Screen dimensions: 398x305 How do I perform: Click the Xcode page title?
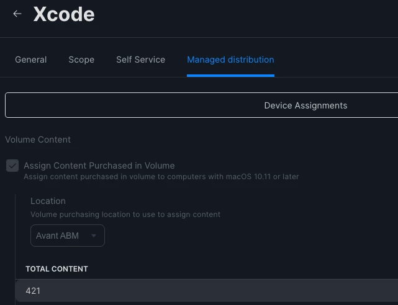[64, 14]
